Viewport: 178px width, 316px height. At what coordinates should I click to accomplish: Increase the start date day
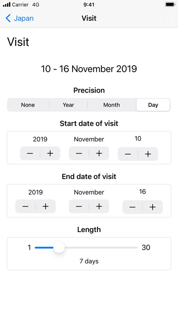tap(148, 154)
